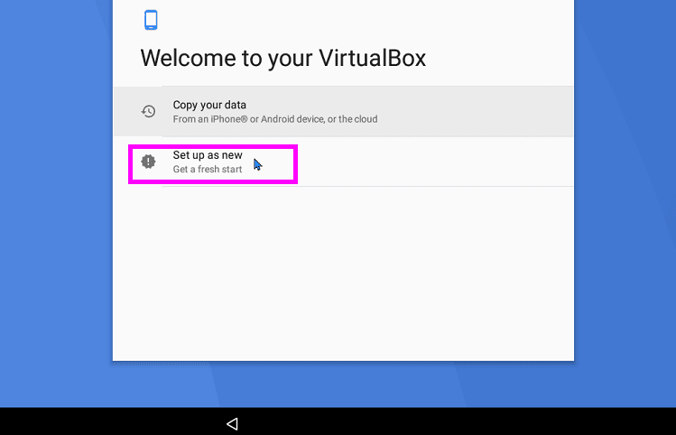Click the badge icon beside Set up as new

pyautogui.click(x=148, y=162)
